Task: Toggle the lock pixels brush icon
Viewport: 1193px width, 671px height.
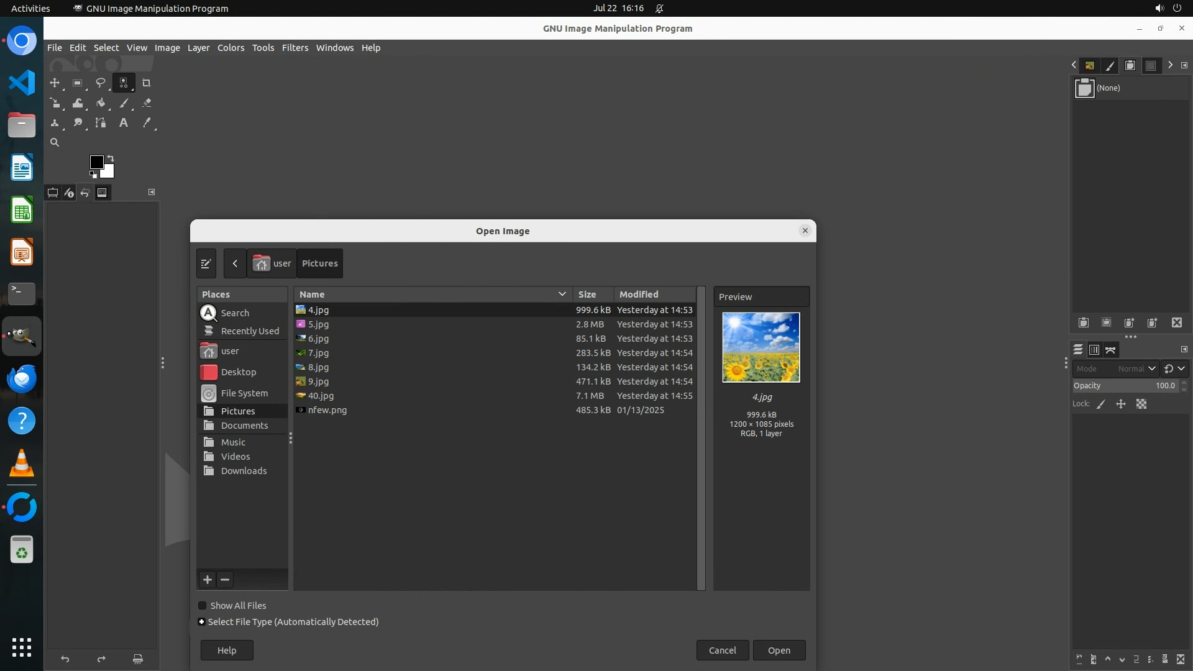Action: [1101, 404]
